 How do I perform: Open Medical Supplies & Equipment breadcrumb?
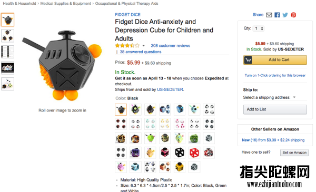[x=65, y=4]
